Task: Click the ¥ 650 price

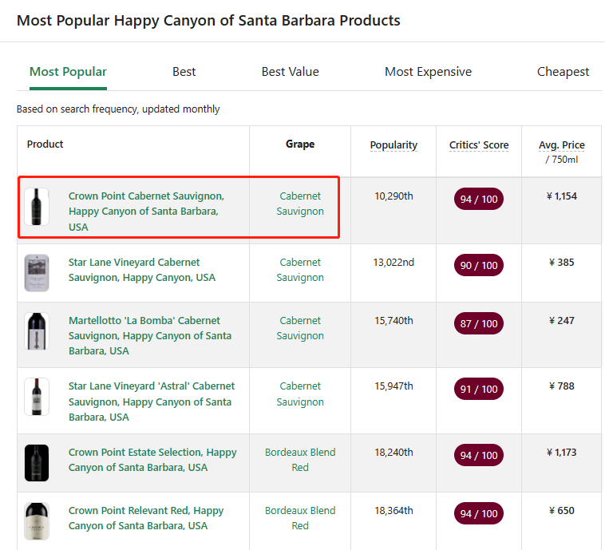Action: click(x=561, y=511)
